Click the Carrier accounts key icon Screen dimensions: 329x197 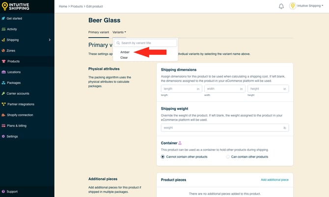click(x=3, y=93)
